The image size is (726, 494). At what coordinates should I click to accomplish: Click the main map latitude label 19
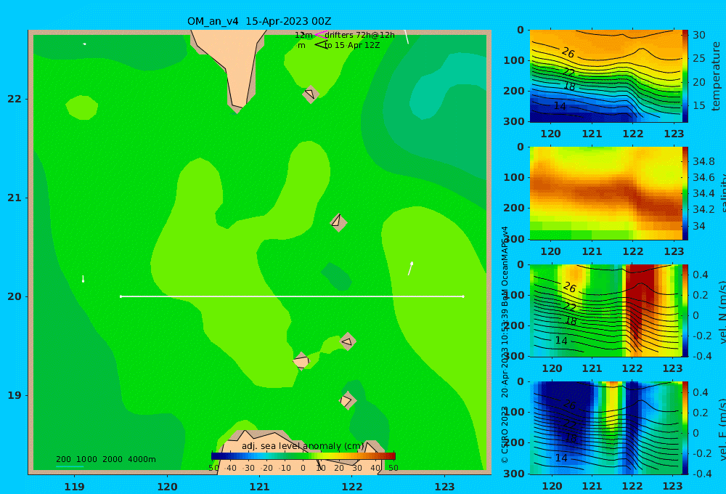coord(15,395)
